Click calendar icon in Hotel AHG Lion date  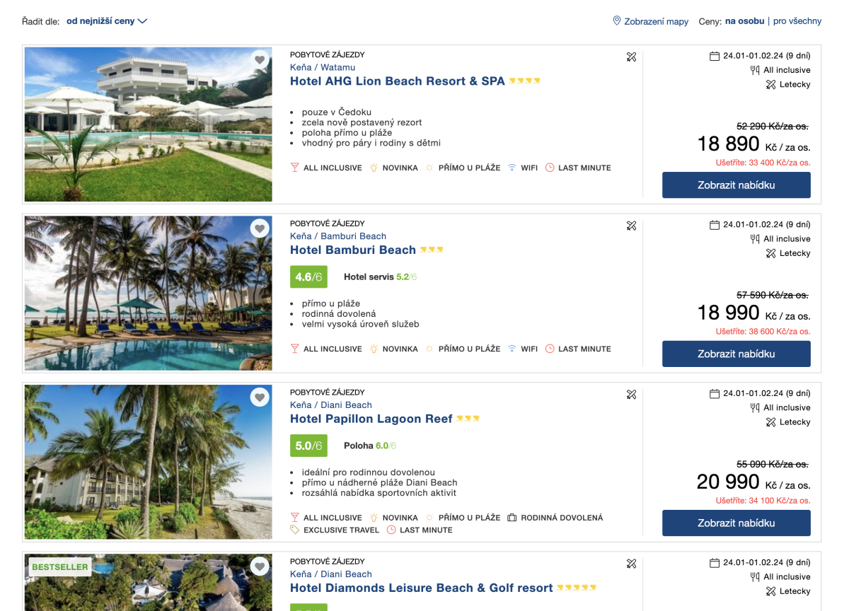tap(715, 56)
